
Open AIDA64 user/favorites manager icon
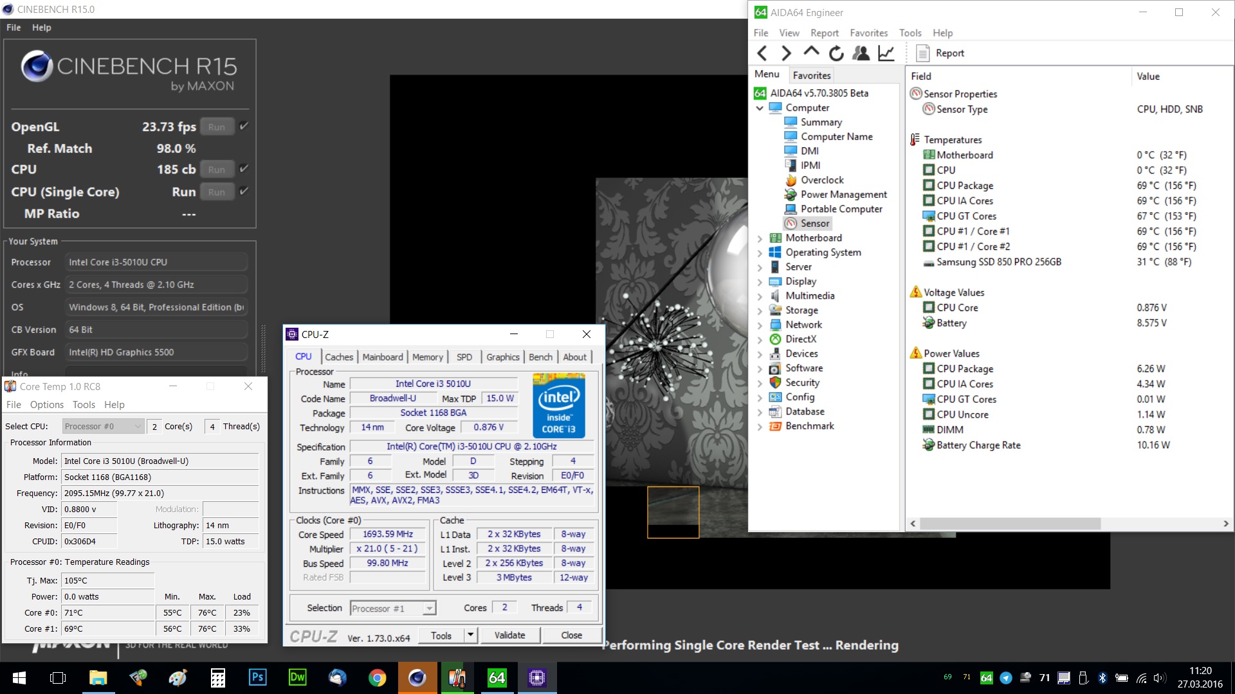tap(861, 53)
